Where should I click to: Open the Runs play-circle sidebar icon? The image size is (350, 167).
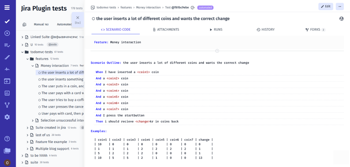pyautogui.click(x=7, y=33)
